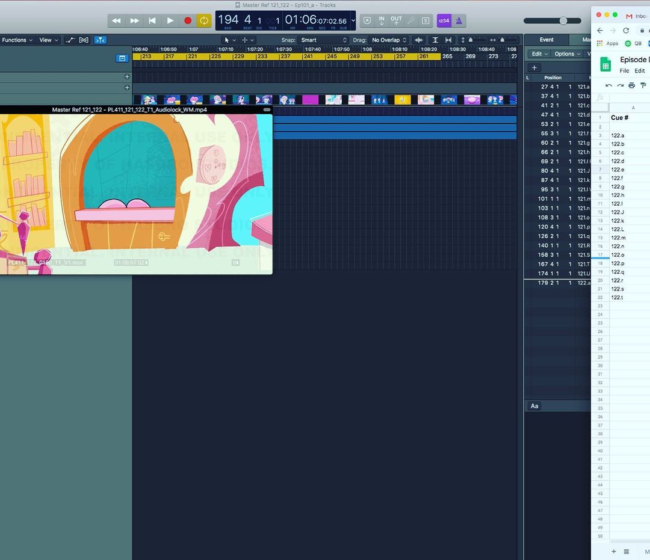This screenshot has height=560, width=650.
Task: Toggle the yellow Cycle mode button
Action: point(204,20)
